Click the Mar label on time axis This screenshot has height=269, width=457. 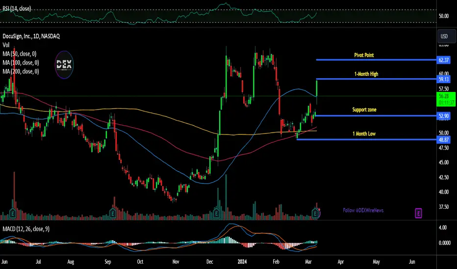(308, 262)
